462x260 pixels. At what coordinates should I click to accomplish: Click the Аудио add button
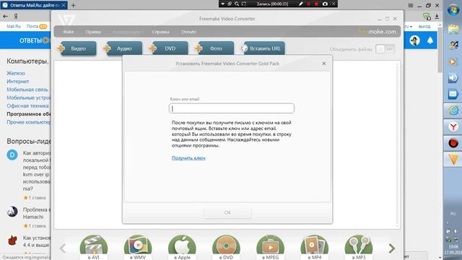pyautogui.click(x=123, y=48)
